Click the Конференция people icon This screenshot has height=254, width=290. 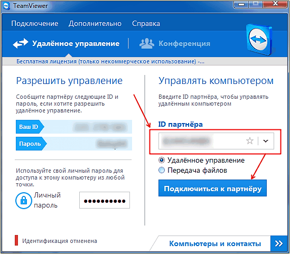pyautogui.click(x=147, y=43)
